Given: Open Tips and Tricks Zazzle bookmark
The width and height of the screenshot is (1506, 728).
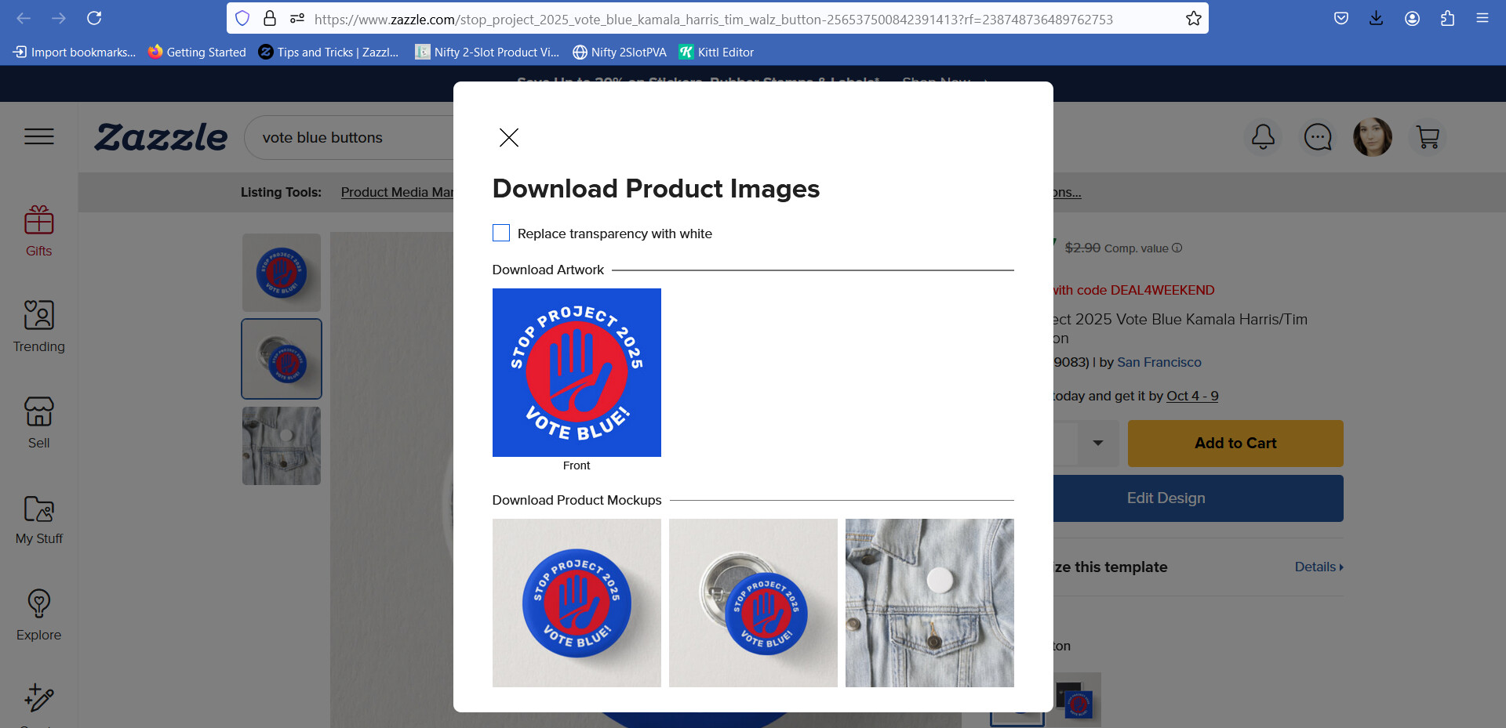Looking at the screenshot, I should (x=329, y=53).
